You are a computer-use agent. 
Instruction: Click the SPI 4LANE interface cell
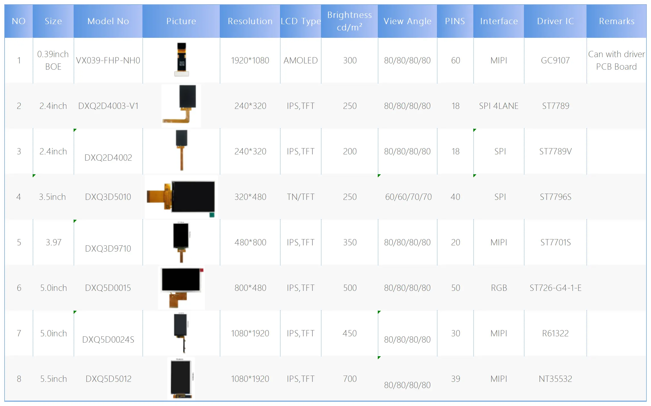click(499, 106)
